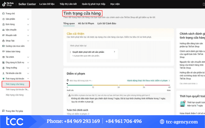Click the Trung tâm Trợ giúp icon
Image resolution: width=205 pixels, height=128 pixels.
click(3, 111)
